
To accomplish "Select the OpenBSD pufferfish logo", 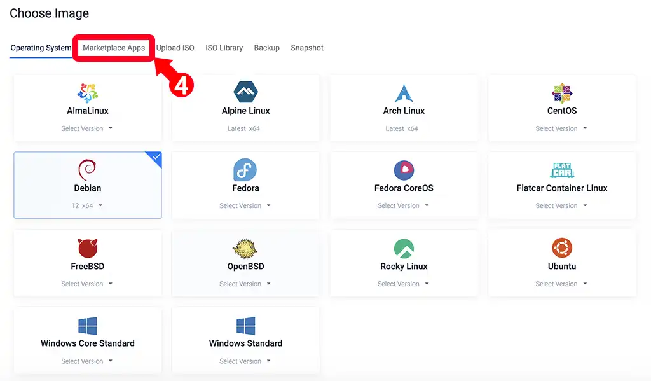I will tap(245, 248).
